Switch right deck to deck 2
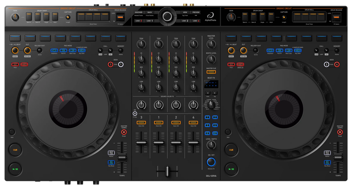Screen dimensions: 350x187 point(327,64)
